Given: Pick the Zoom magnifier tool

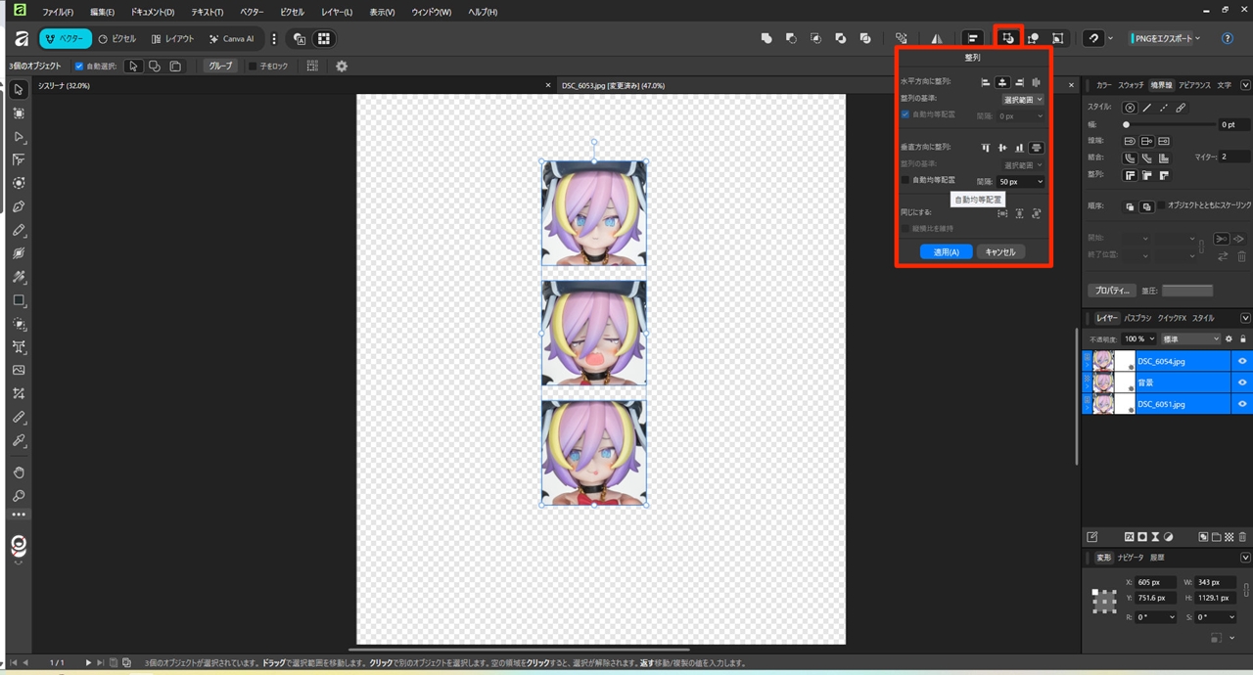Looking at the screenshot, I should tap(19, 496).
